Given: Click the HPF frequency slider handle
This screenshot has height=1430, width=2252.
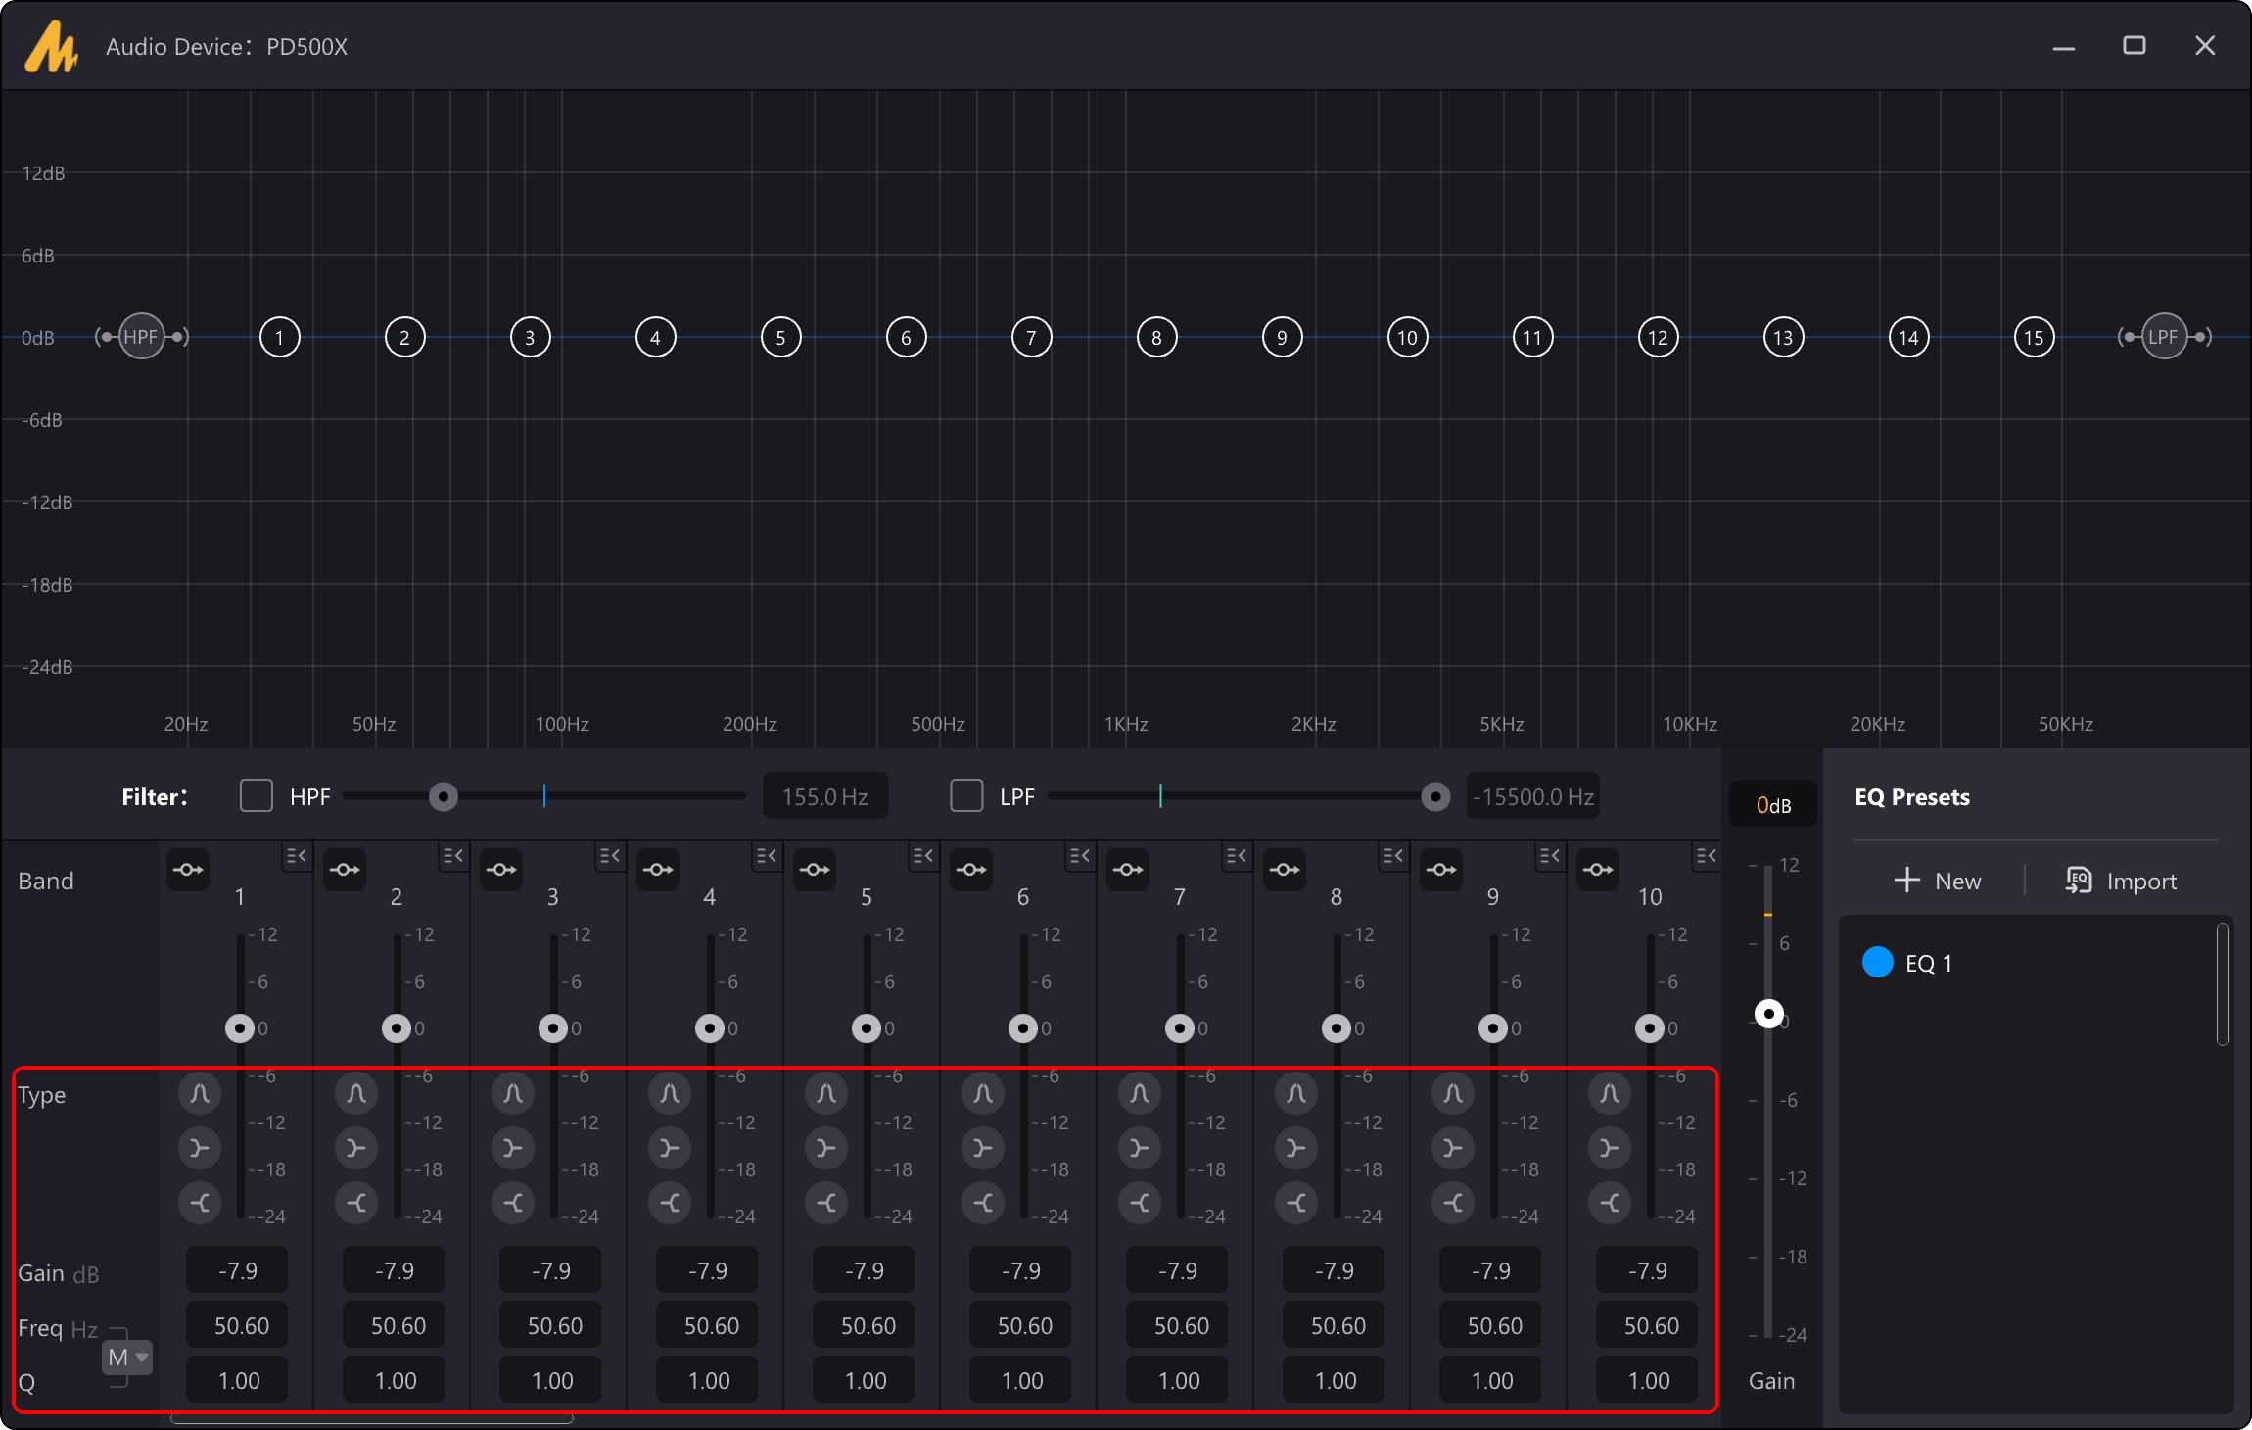Looking at the screenshot, I should pyautogui.click(x=444, y=797).
